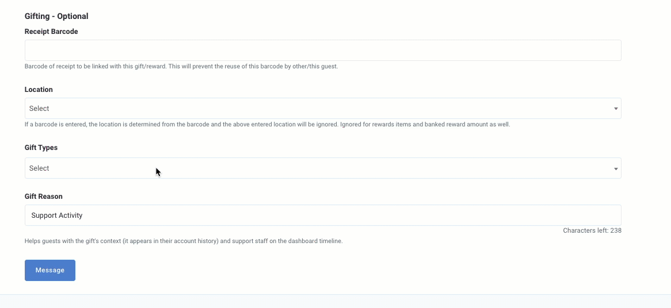Click the "Gift Types" field label
671x308 pixels.
pos(41,148)
